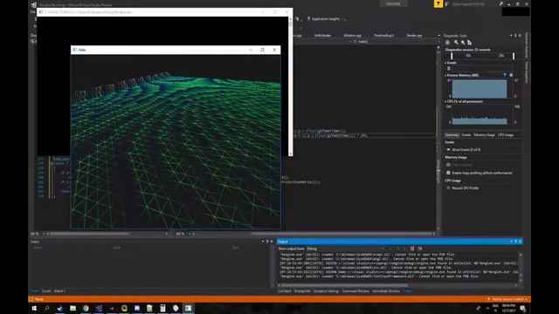Open Chrome from the taskbar
The image size is (559, 314).
[x=86, y=308]
